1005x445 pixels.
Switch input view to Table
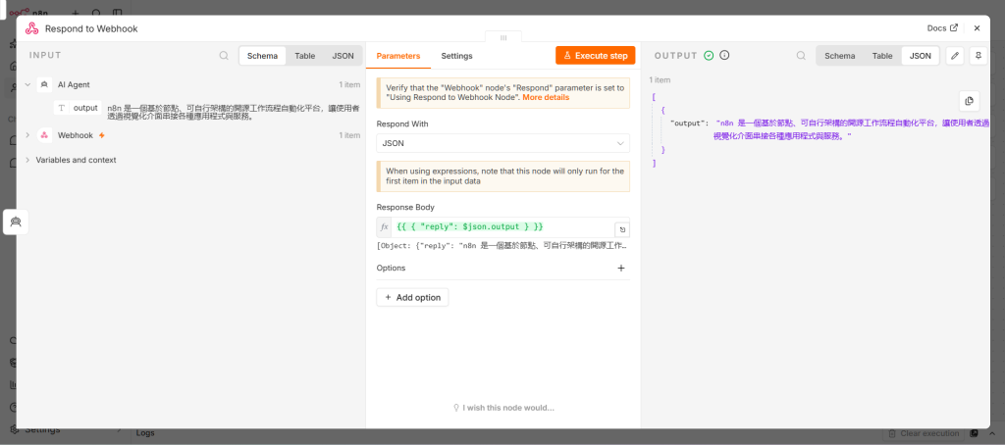[304, 56]
